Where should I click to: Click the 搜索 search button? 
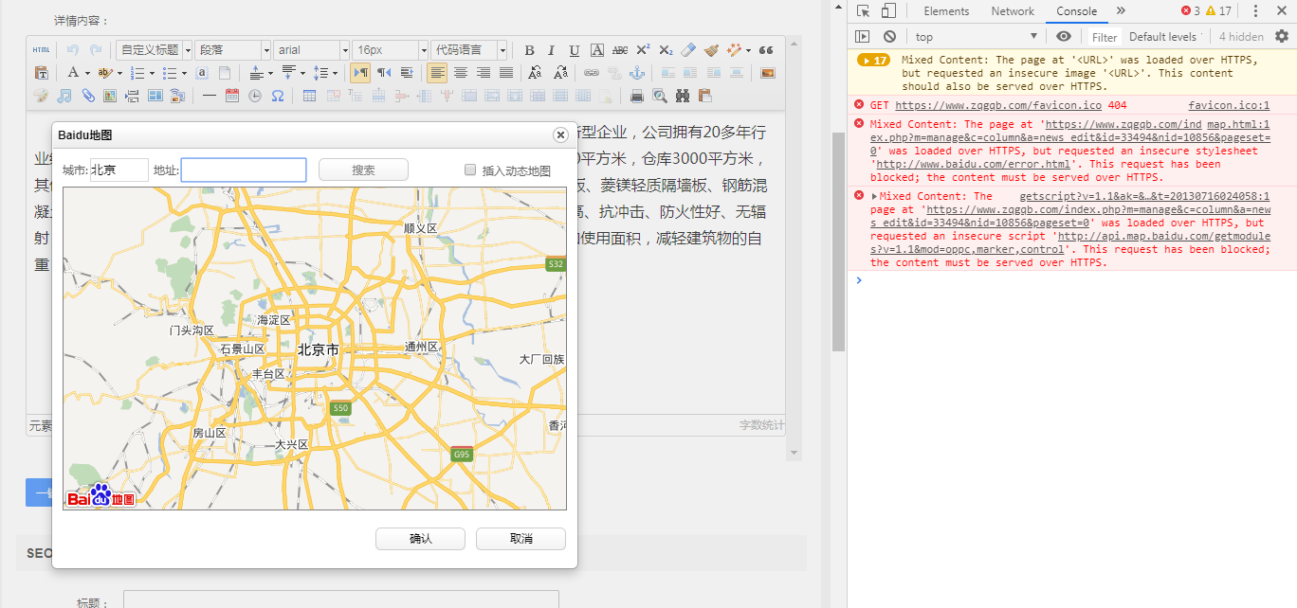tap(363, 170)
